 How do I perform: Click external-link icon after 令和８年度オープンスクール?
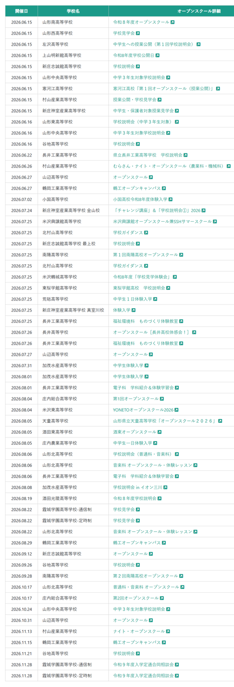172,22
